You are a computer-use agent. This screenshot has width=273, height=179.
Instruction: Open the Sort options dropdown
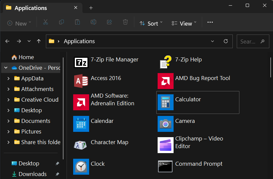[x=151, y=23]
